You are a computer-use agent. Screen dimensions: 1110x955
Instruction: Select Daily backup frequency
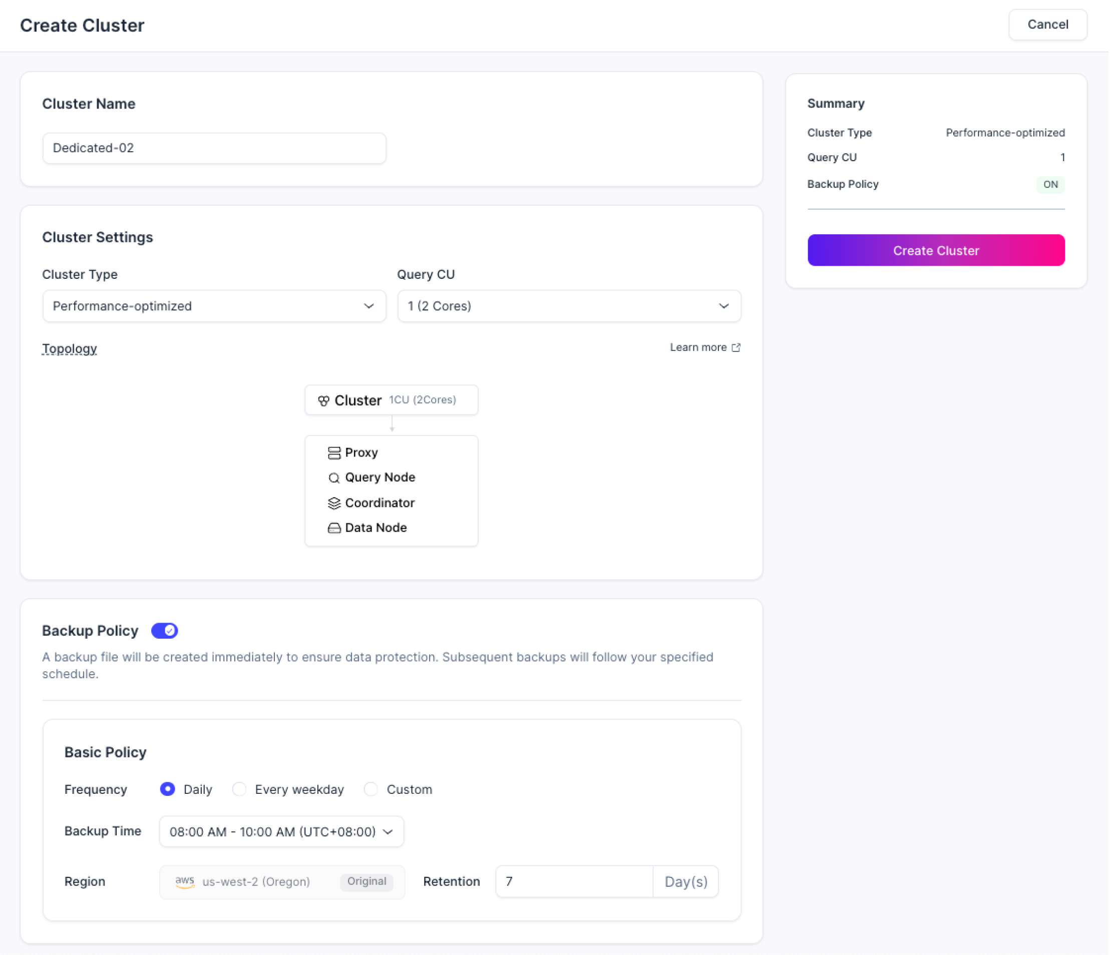pos(168,789)
